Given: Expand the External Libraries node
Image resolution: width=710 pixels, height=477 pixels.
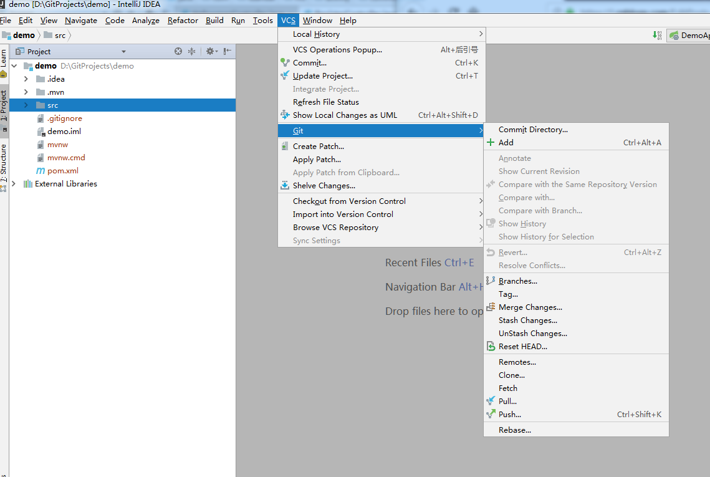Looking at the screenshot, I should click(x=14, y=183).
